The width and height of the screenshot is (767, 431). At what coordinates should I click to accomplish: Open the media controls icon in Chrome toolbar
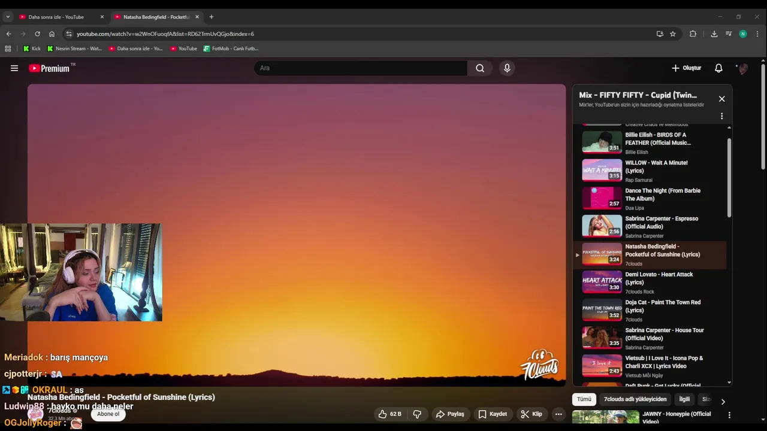pyautogui.click(x=729, y=34)
